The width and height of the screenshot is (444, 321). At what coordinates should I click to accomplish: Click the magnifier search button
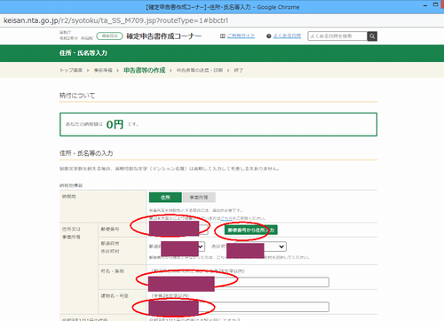372,36
